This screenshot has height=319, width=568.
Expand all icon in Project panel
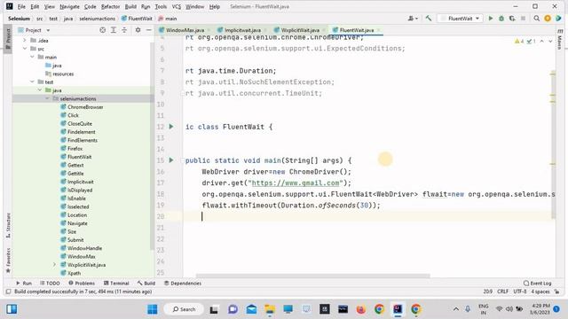pos(114,30)
